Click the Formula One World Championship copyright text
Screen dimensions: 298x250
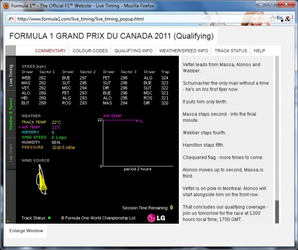[98, 218]
